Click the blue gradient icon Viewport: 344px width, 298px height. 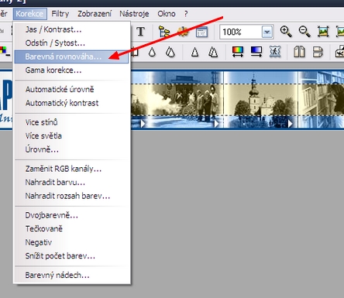[x=256, y=52]
